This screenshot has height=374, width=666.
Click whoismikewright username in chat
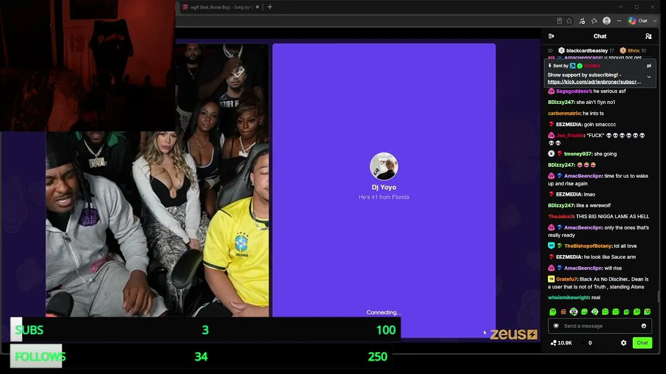click(x=569, y=298)
